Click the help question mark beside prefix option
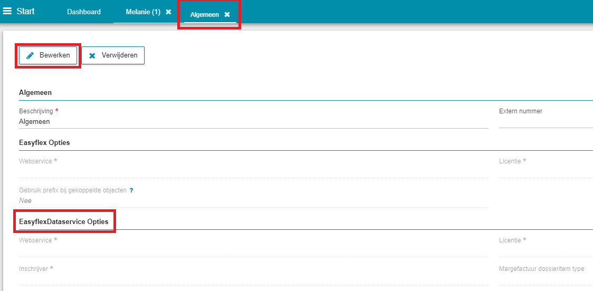Image resolution: width=593 pixels, height=291 pixels. [131, 190]
